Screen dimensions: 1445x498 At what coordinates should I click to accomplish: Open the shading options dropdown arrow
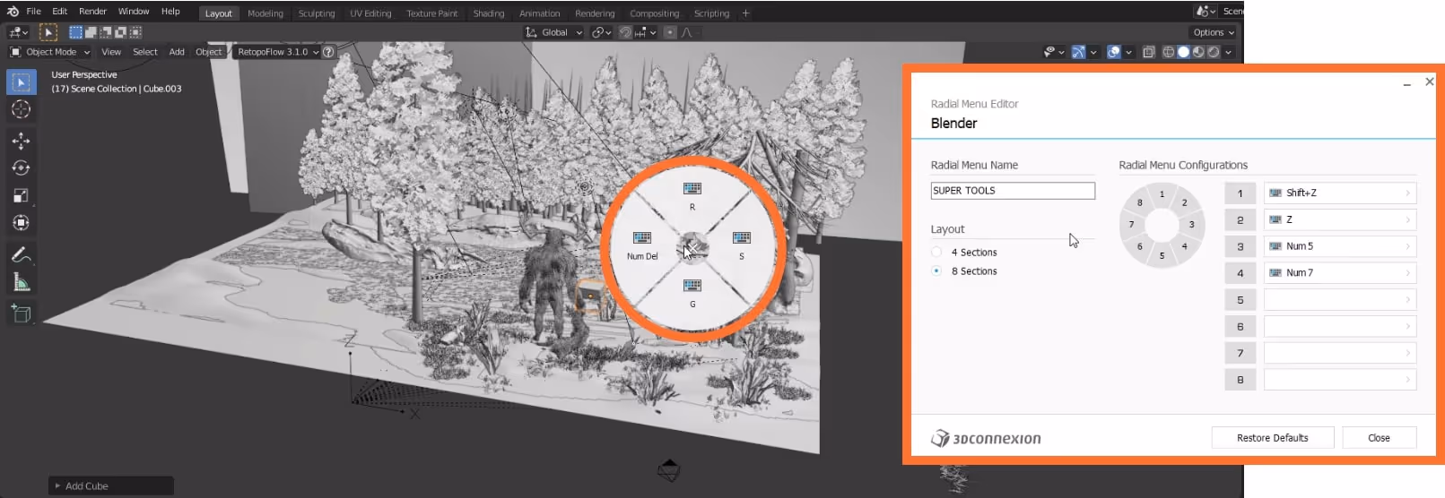click(x=1229, y=52)
